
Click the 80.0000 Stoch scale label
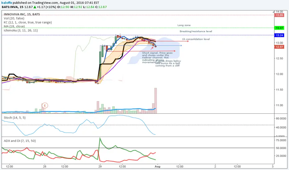tap(281, 119)
